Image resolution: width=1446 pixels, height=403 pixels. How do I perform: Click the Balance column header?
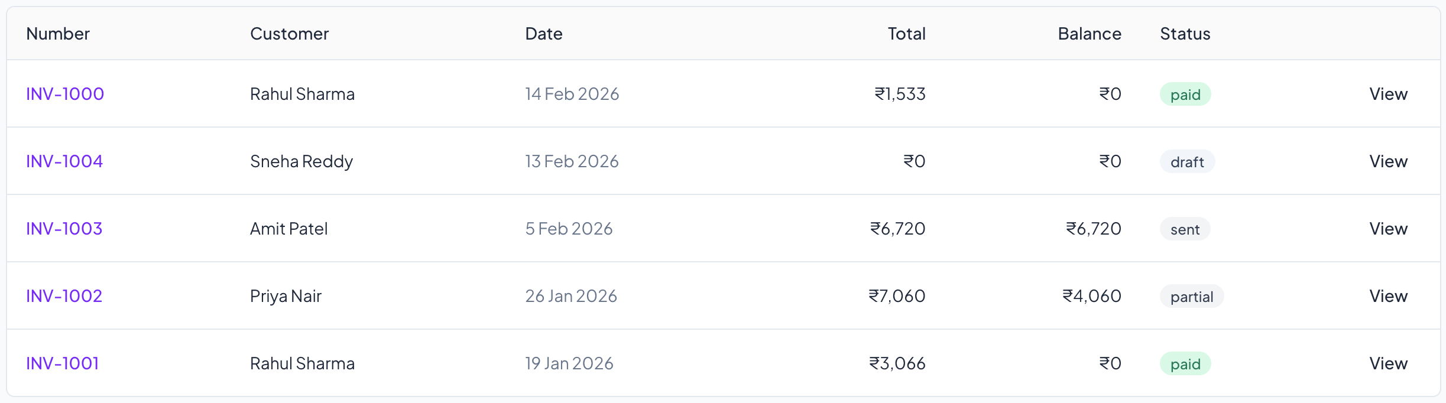pos(1089,34)
